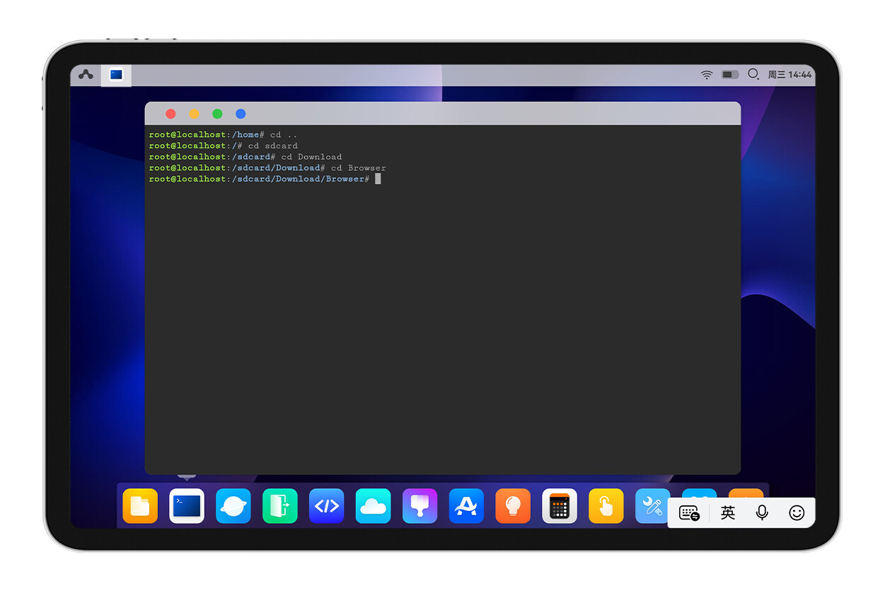Launch the app store dock icon
Screen dimensions: 890x595
(x=466, y=506)
